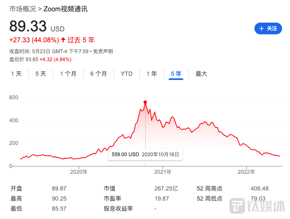290x219 pixels.
Task: Click the plus icon in 关注 button
Action: [x=262, y=28]
